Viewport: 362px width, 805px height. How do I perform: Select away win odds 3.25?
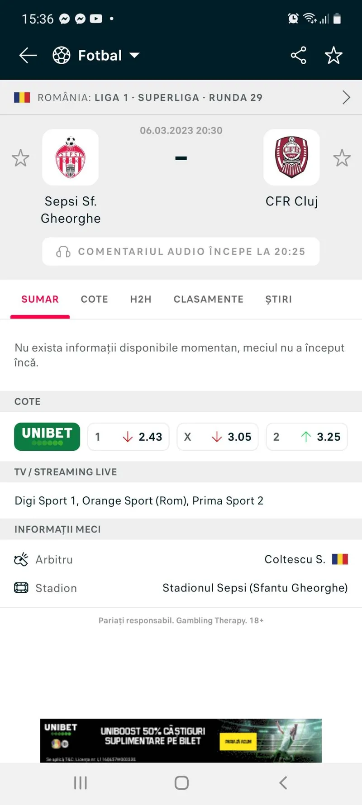click(307, 437)
